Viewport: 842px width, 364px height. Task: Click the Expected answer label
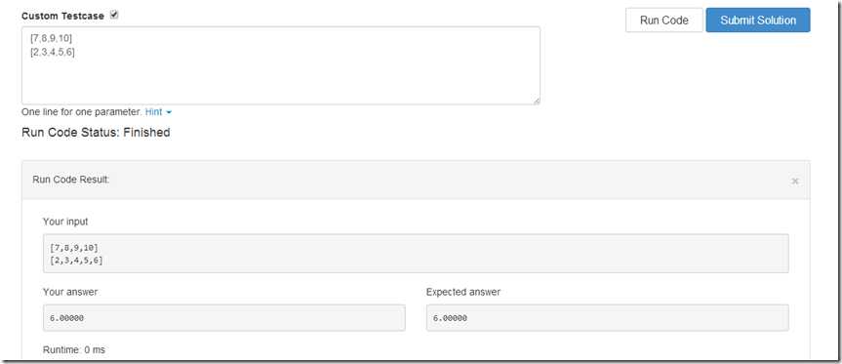(x=462, y=293)
